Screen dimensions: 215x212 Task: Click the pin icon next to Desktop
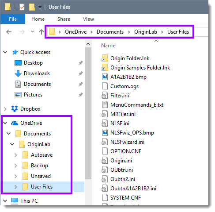80,63
